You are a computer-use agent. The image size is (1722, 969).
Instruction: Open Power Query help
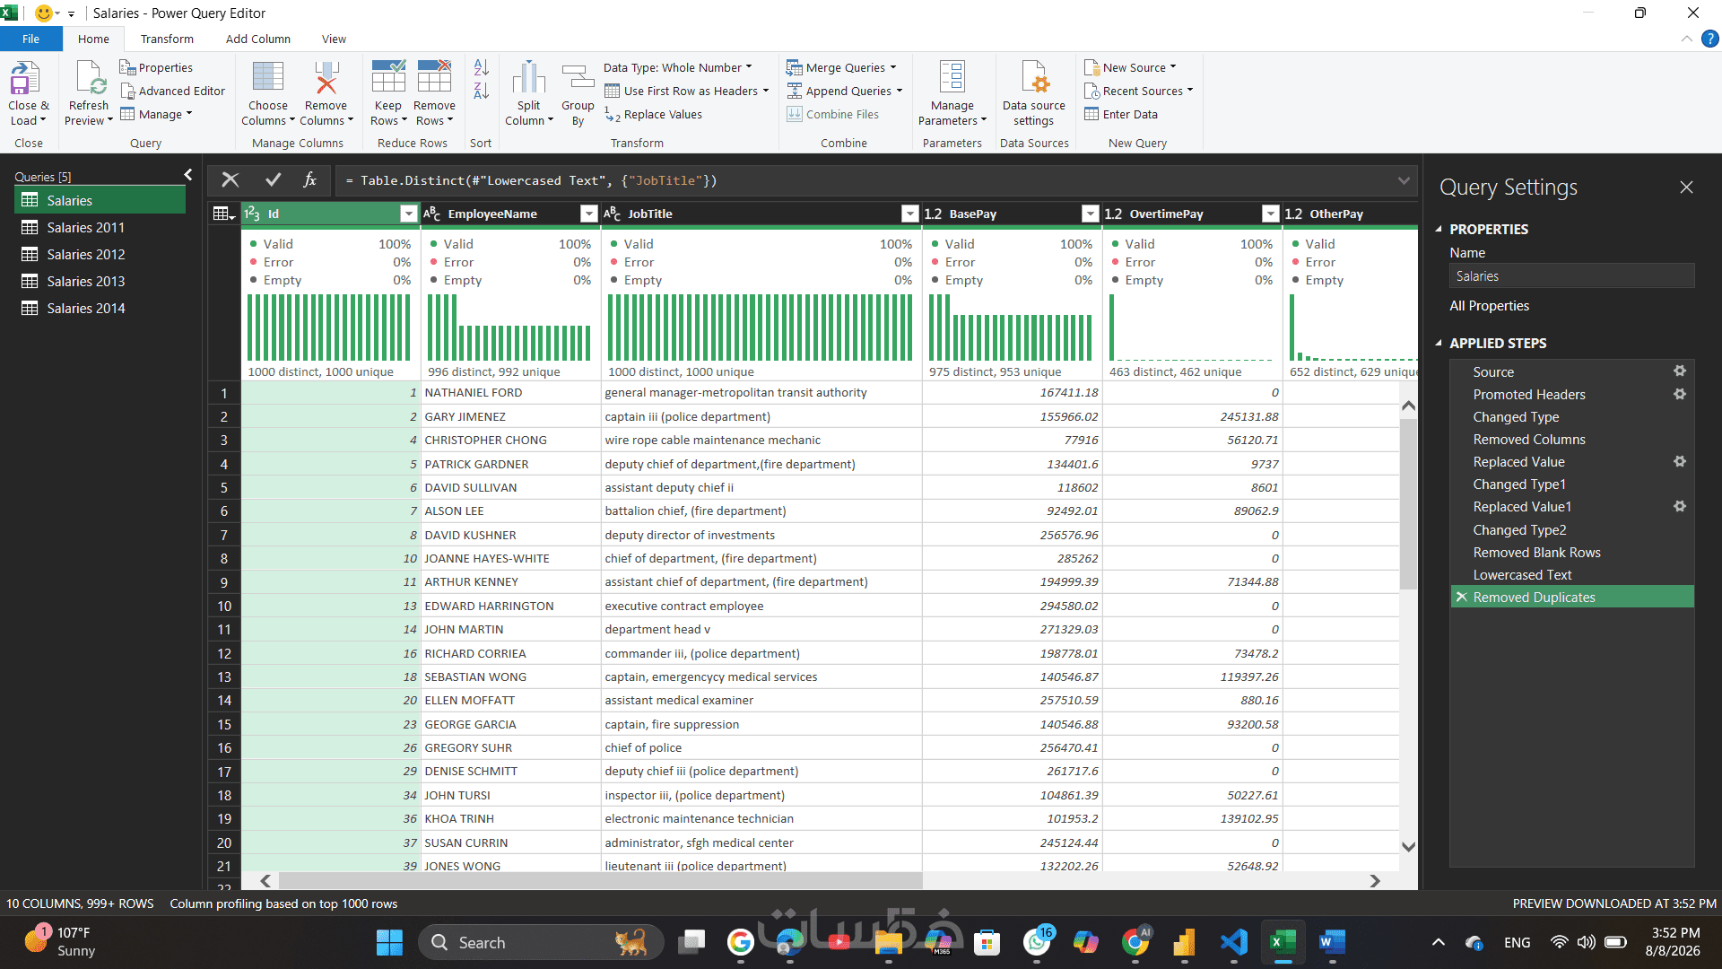click(x=1710, y=39)
